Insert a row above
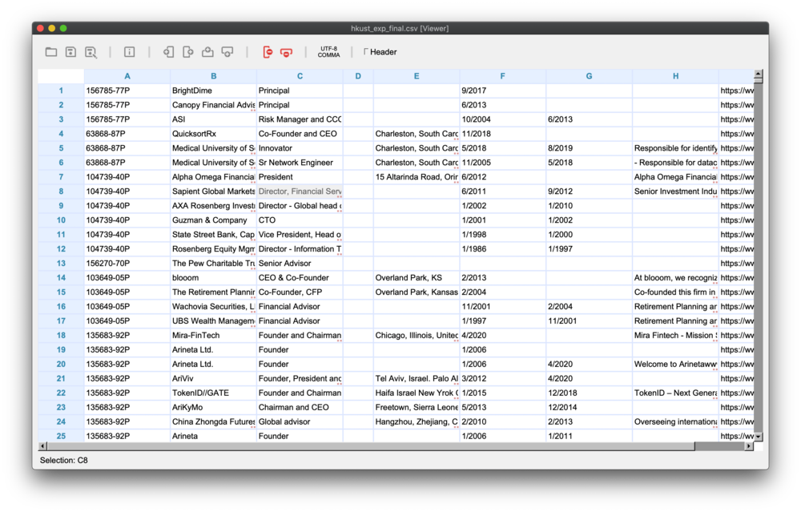Viewport: 801px width, 512px height. point(207,51)
